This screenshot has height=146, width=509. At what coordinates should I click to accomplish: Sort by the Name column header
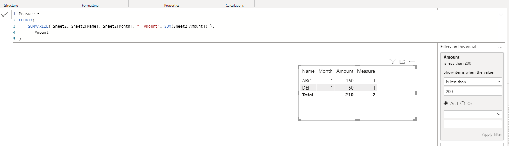pyautogui.click(x=308, y=71)
